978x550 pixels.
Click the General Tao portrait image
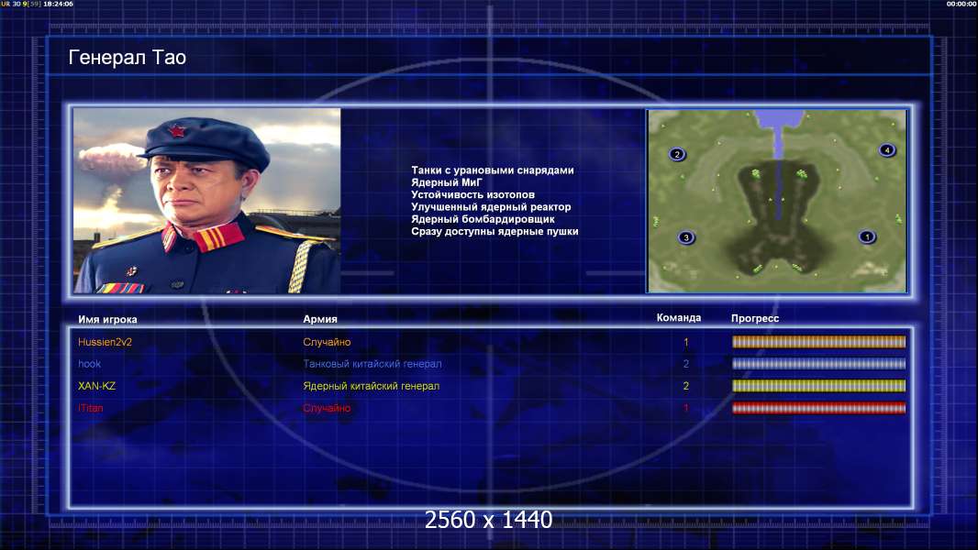point(207,201)
